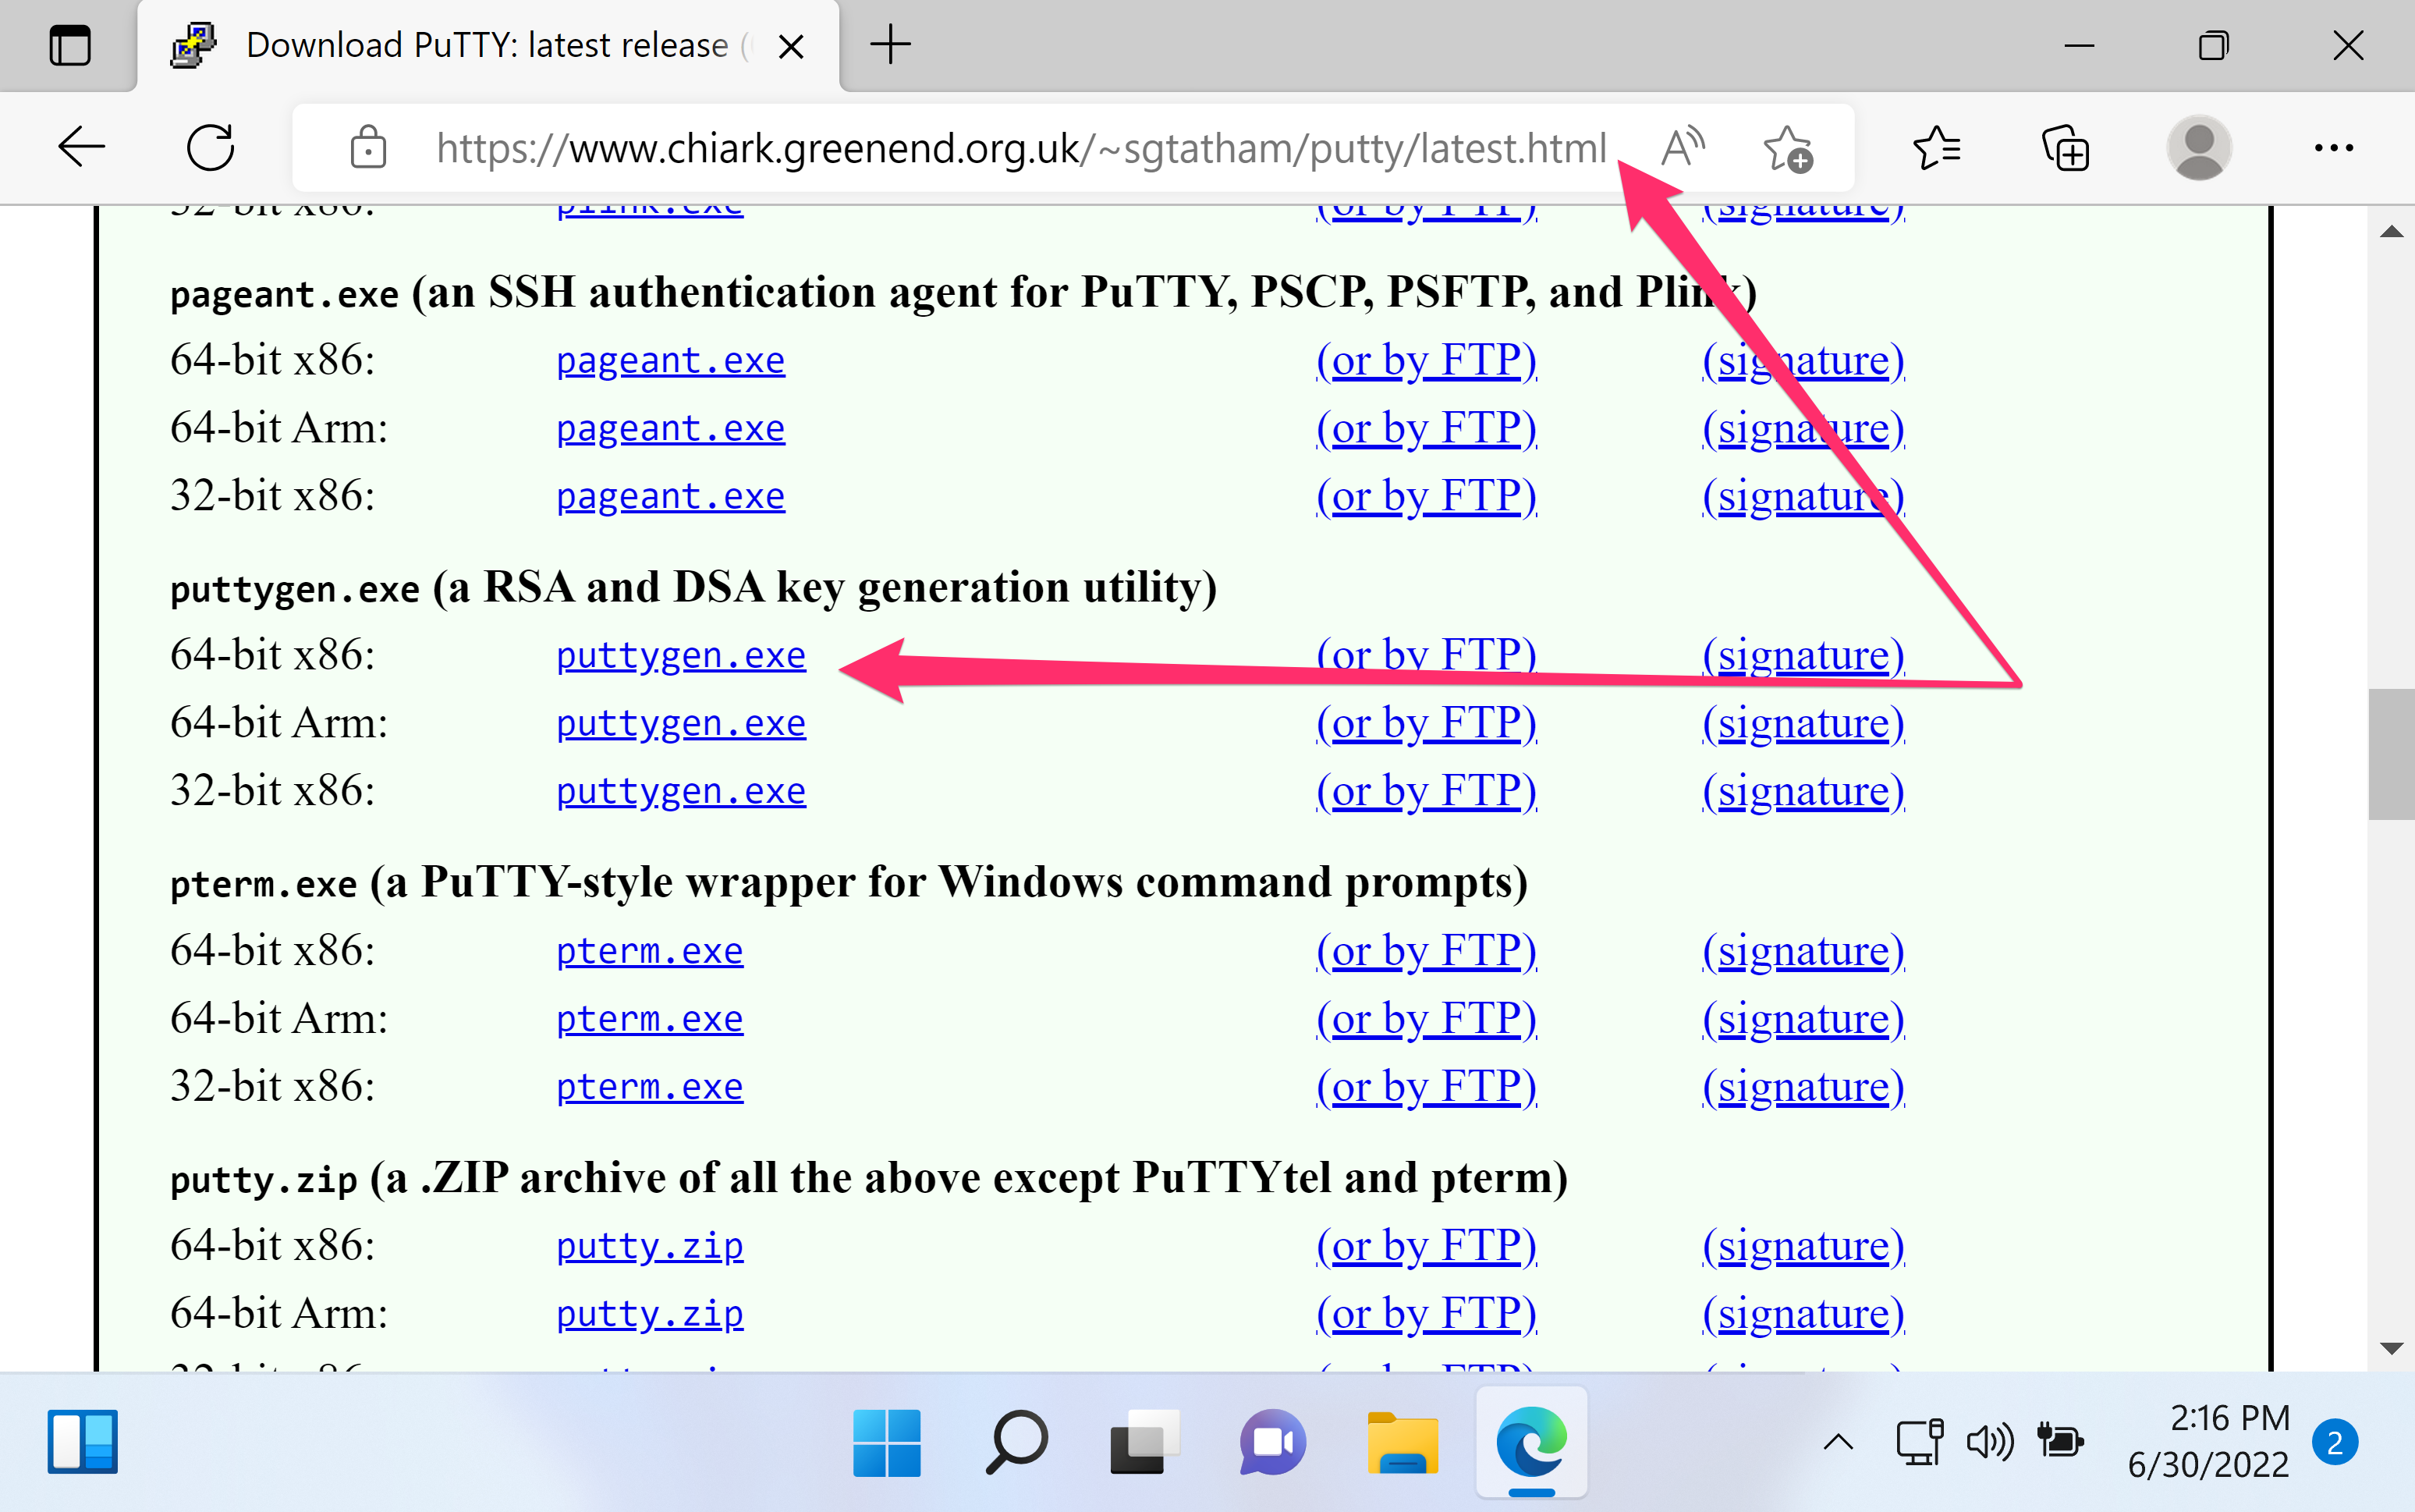The image size is (2415, 1512).
Task: Get 32-bit x86 pageant.exe by FTP
Action: tap(1427, 496)
